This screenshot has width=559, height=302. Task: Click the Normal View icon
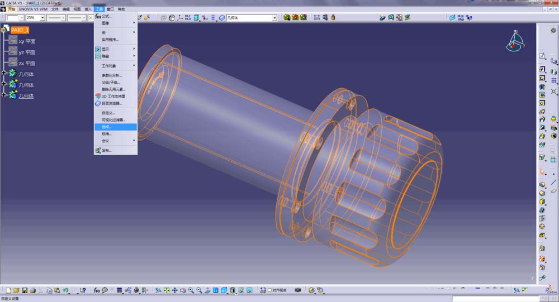tap(207, 291)
